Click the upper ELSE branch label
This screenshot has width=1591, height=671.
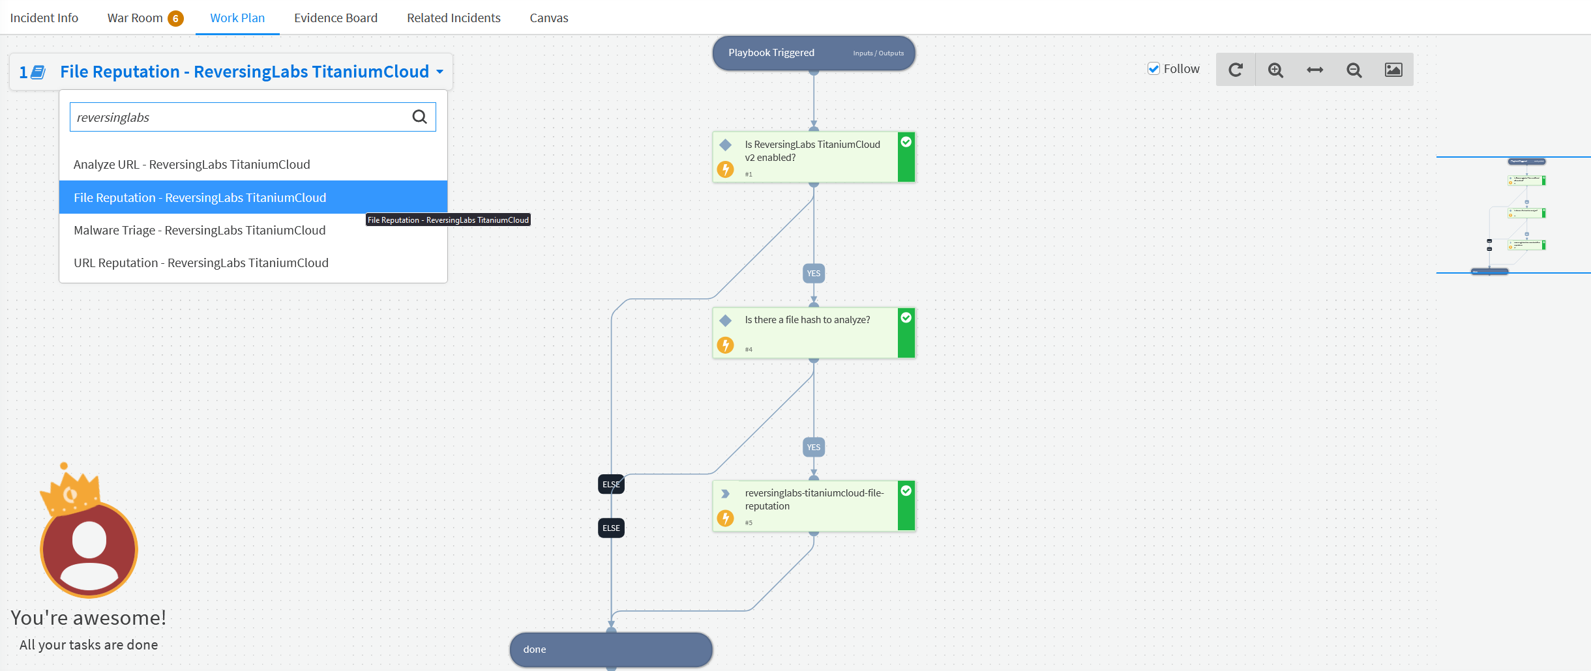(611, 484)
